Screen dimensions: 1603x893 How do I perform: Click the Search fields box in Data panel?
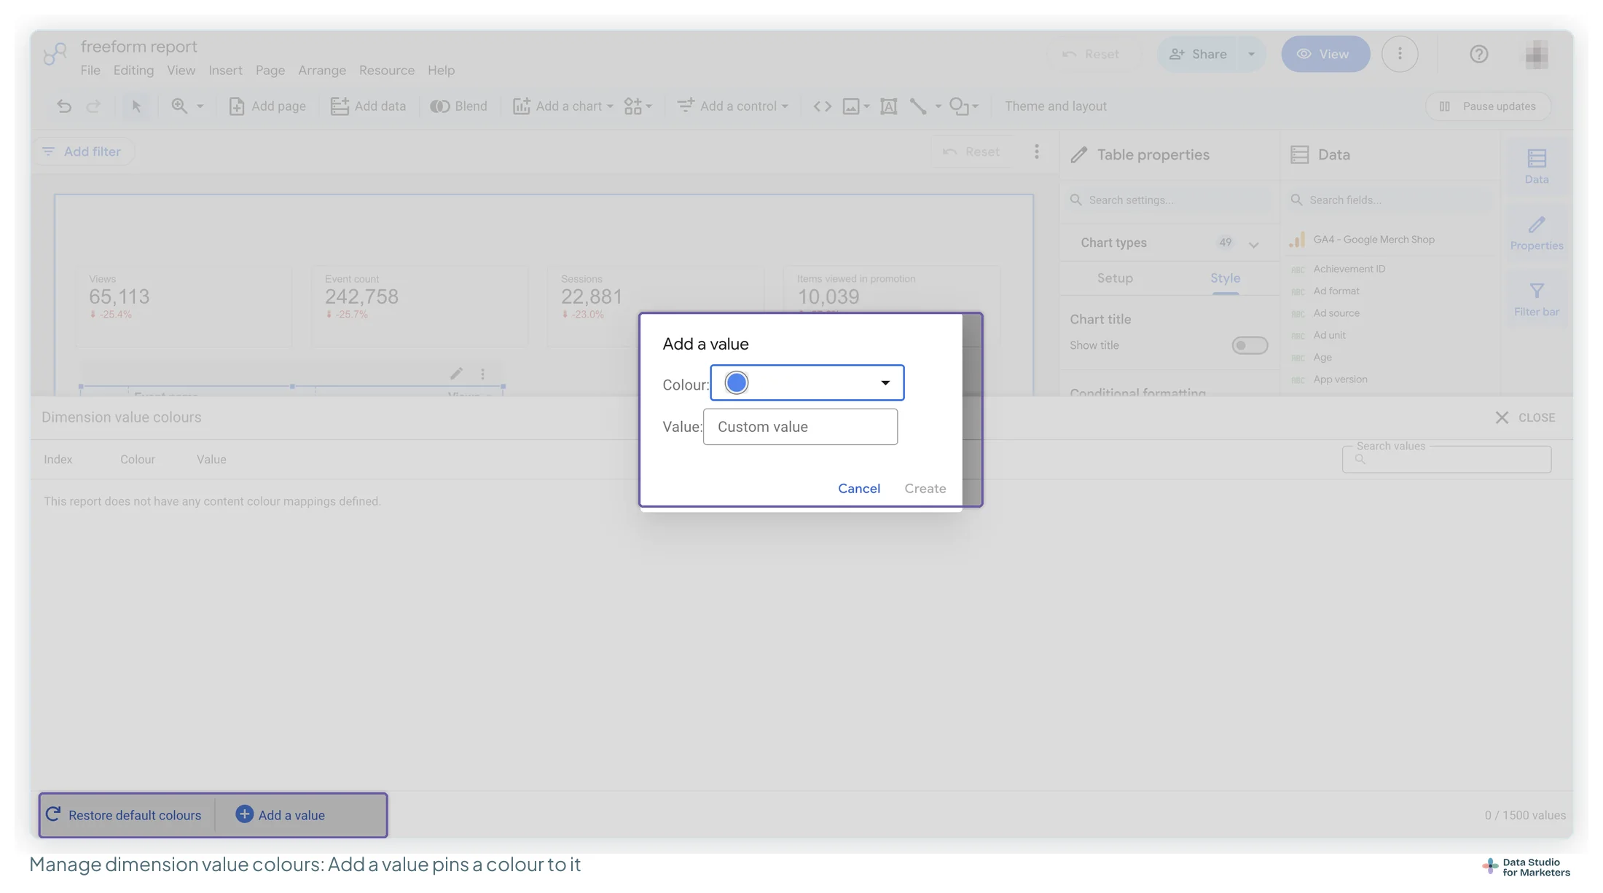(x=1390, y=200)
